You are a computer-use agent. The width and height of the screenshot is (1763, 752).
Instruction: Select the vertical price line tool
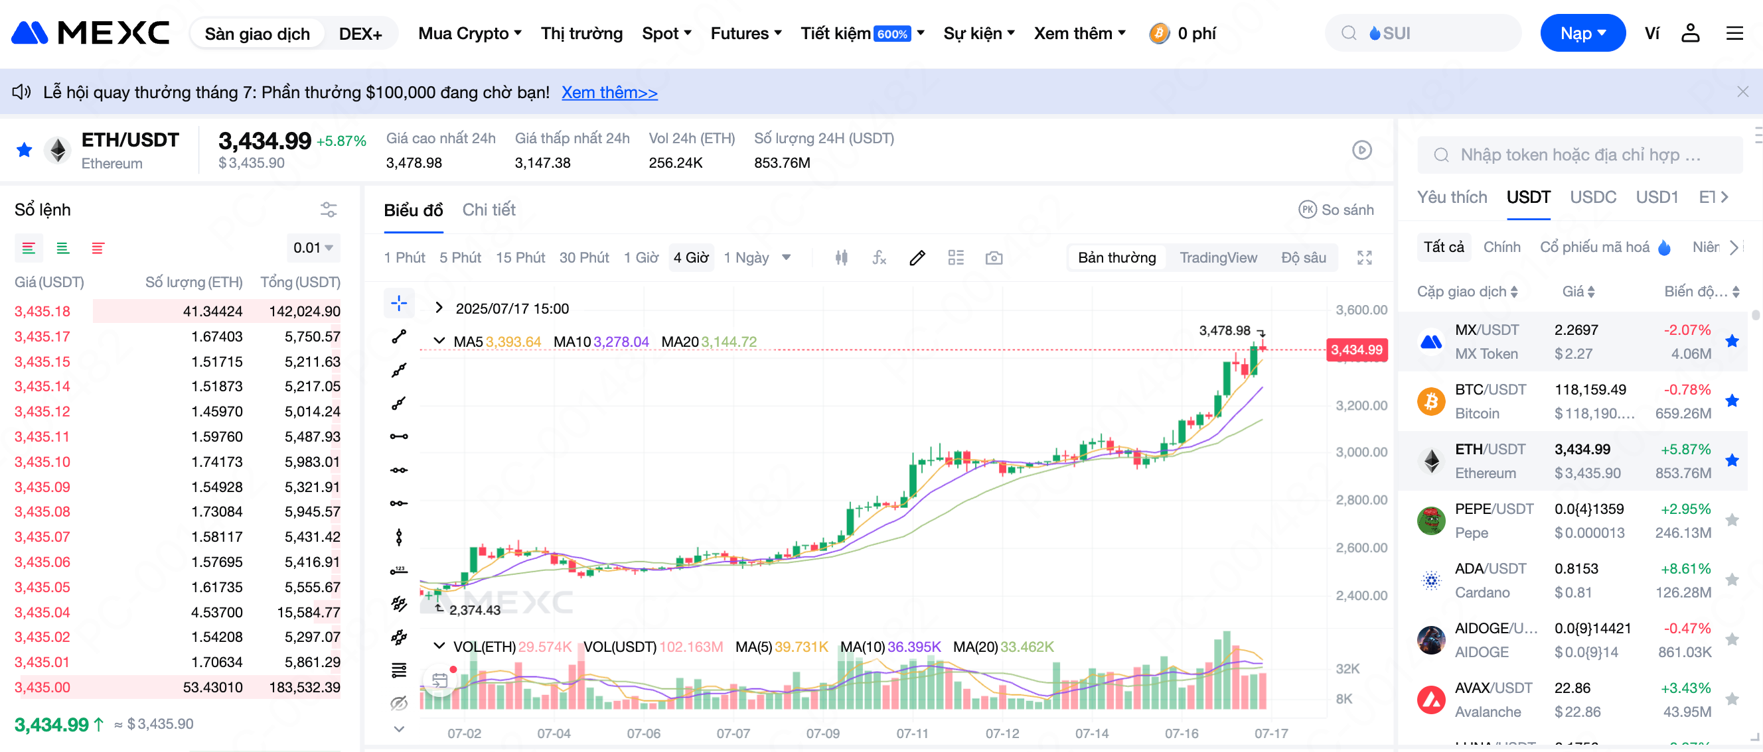click(x=399, y=537)
